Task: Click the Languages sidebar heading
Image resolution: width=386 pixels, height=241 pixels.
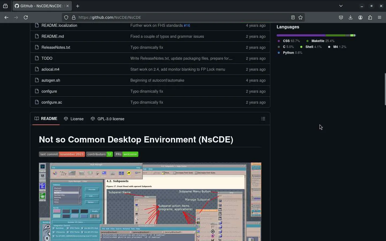Action: [x=288, y=27]
